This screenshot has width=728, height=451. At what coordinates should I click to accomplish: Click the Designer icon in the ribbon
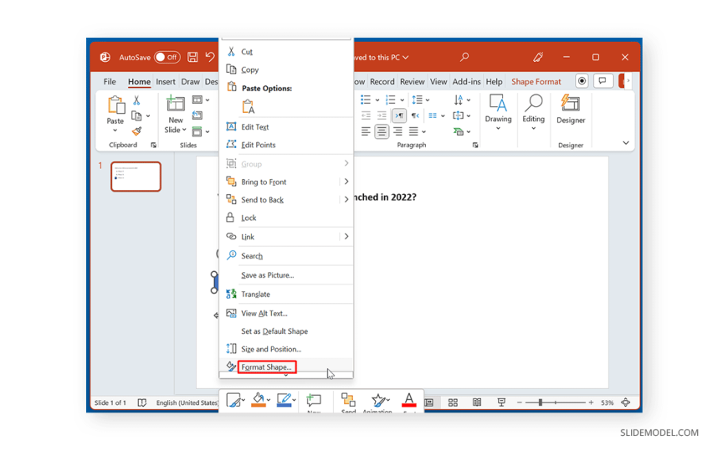571,109
